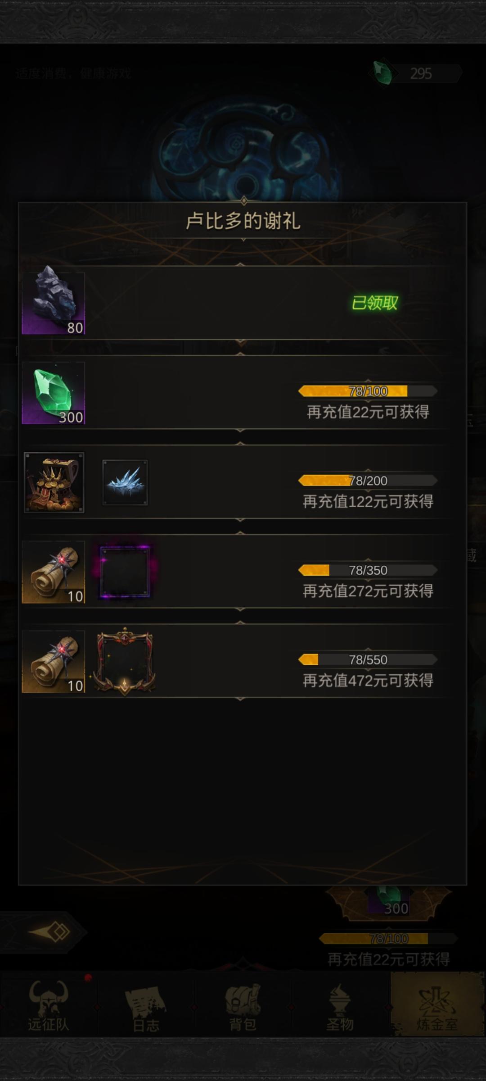
Task: Tap the green gem currency counter 295
Action: [416, 73]
